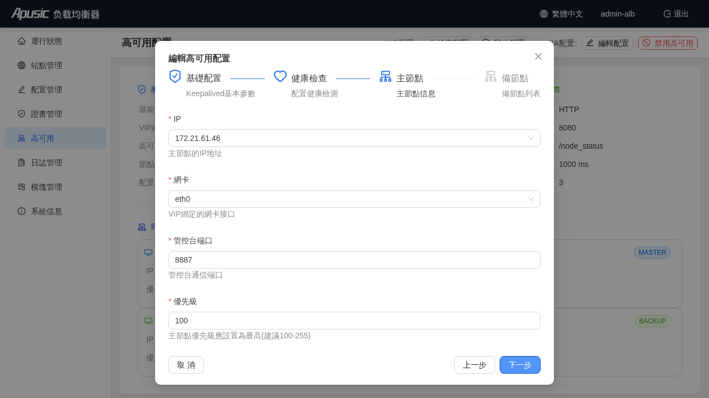Click the 編輯配置 button

point(608,43)
